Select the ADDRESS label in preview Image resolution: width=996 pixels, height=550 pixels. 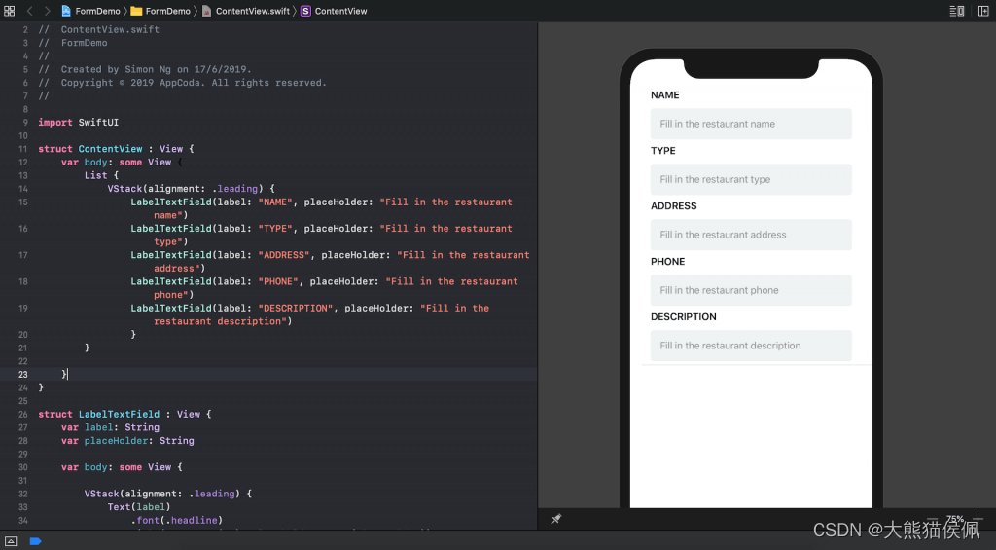(x=673, y=206)
